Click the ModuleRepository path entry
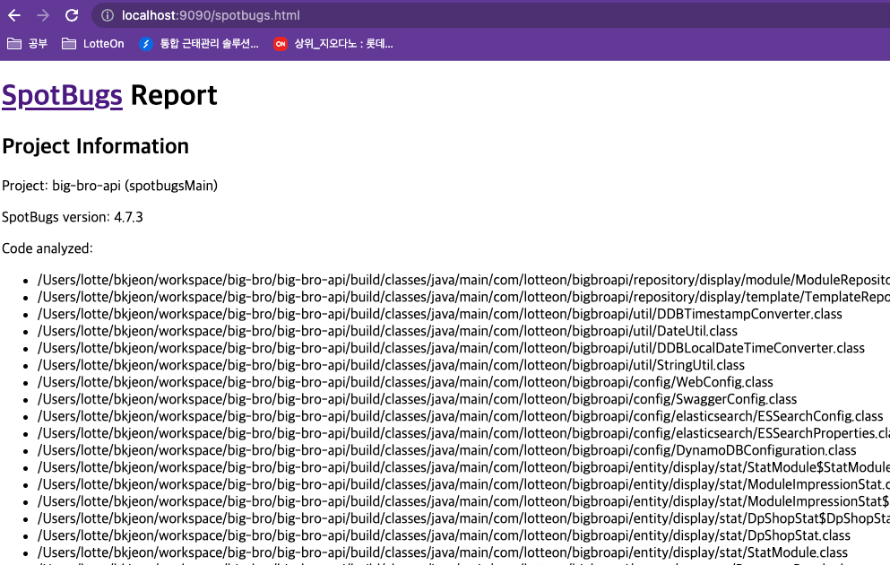 [x=463, y=280]
